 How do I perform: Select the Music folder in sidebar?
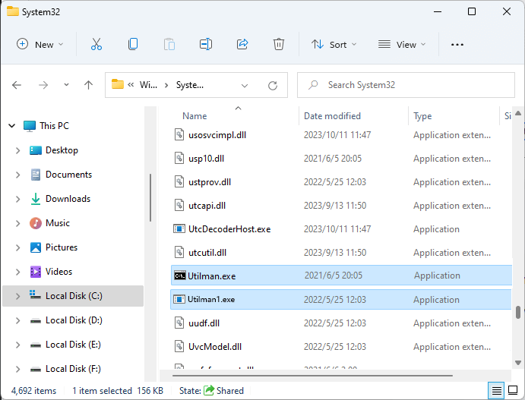[x=58, y=223]
